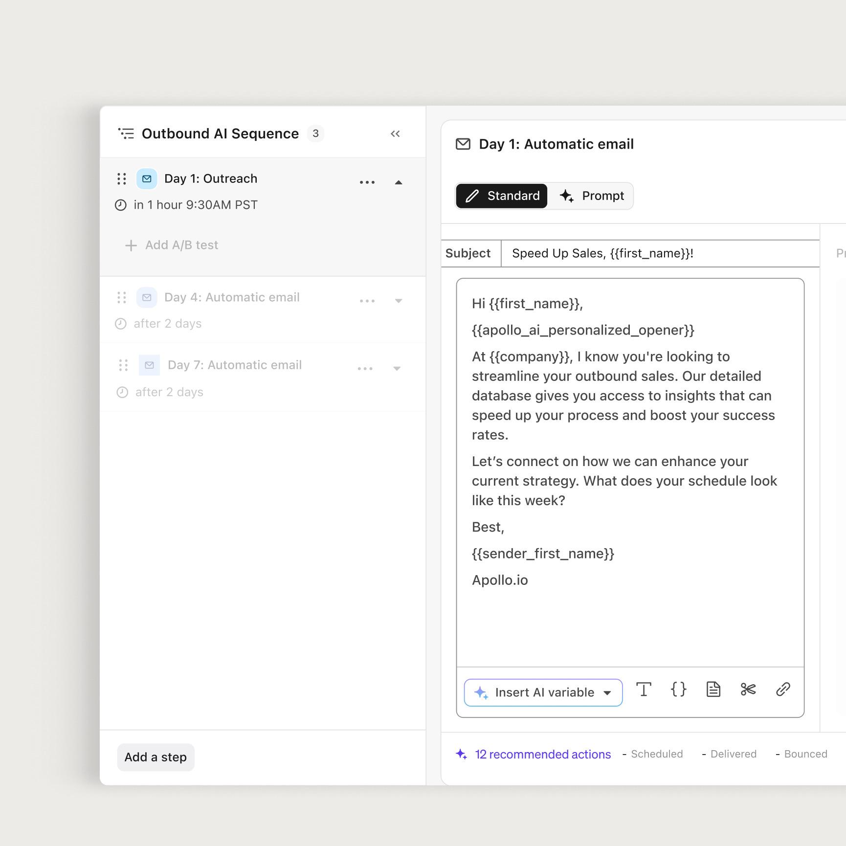
Task: Collapse the sequence sidebar with double chevron
Action: point(395,134)
